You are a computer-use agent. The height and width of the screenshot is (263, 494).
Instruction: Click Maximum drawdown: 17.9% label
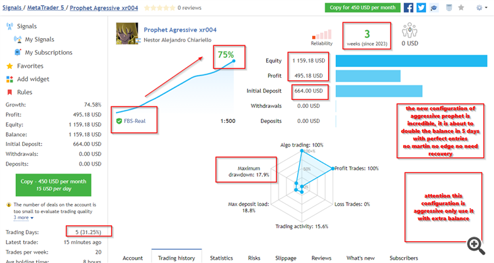tap(249, 172)
